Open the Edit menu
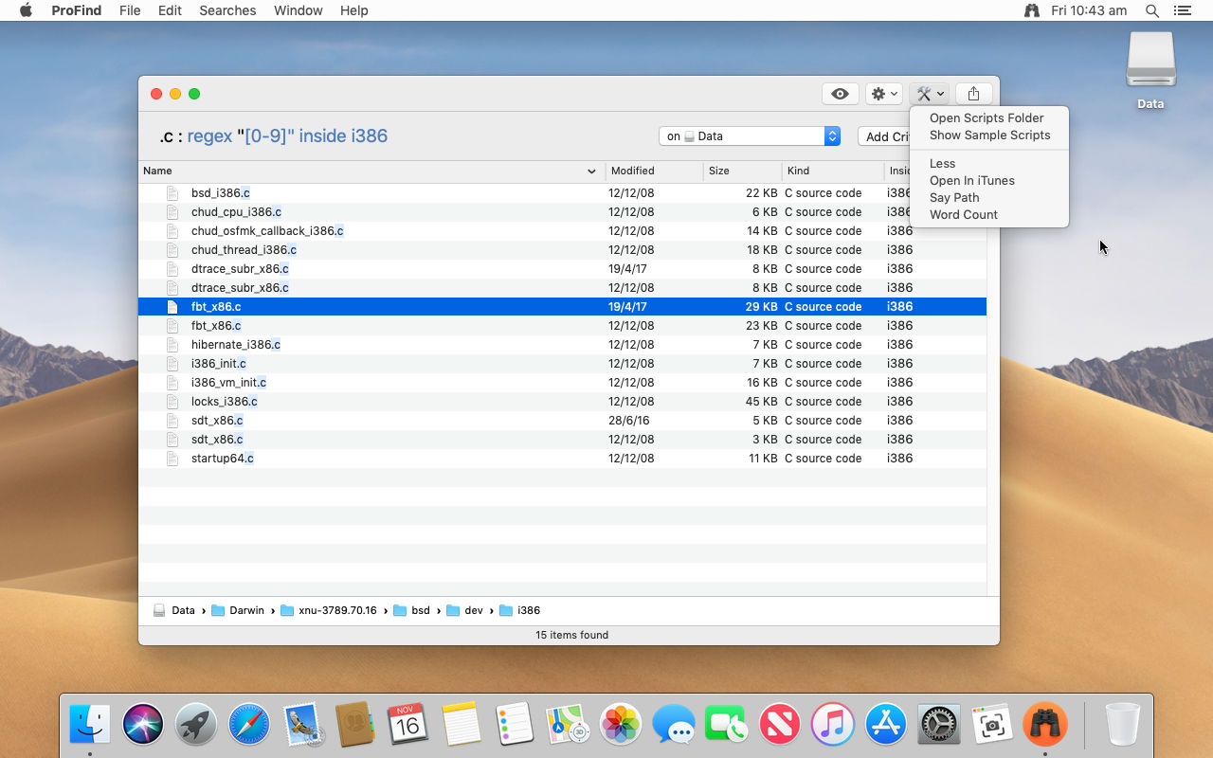 (x=170, y=10)
